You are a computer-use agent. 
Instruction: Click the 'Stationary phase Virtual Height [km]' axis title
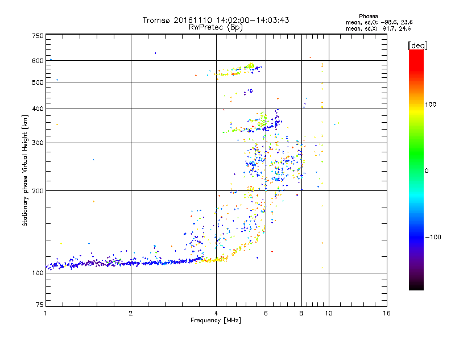point(25,171)
